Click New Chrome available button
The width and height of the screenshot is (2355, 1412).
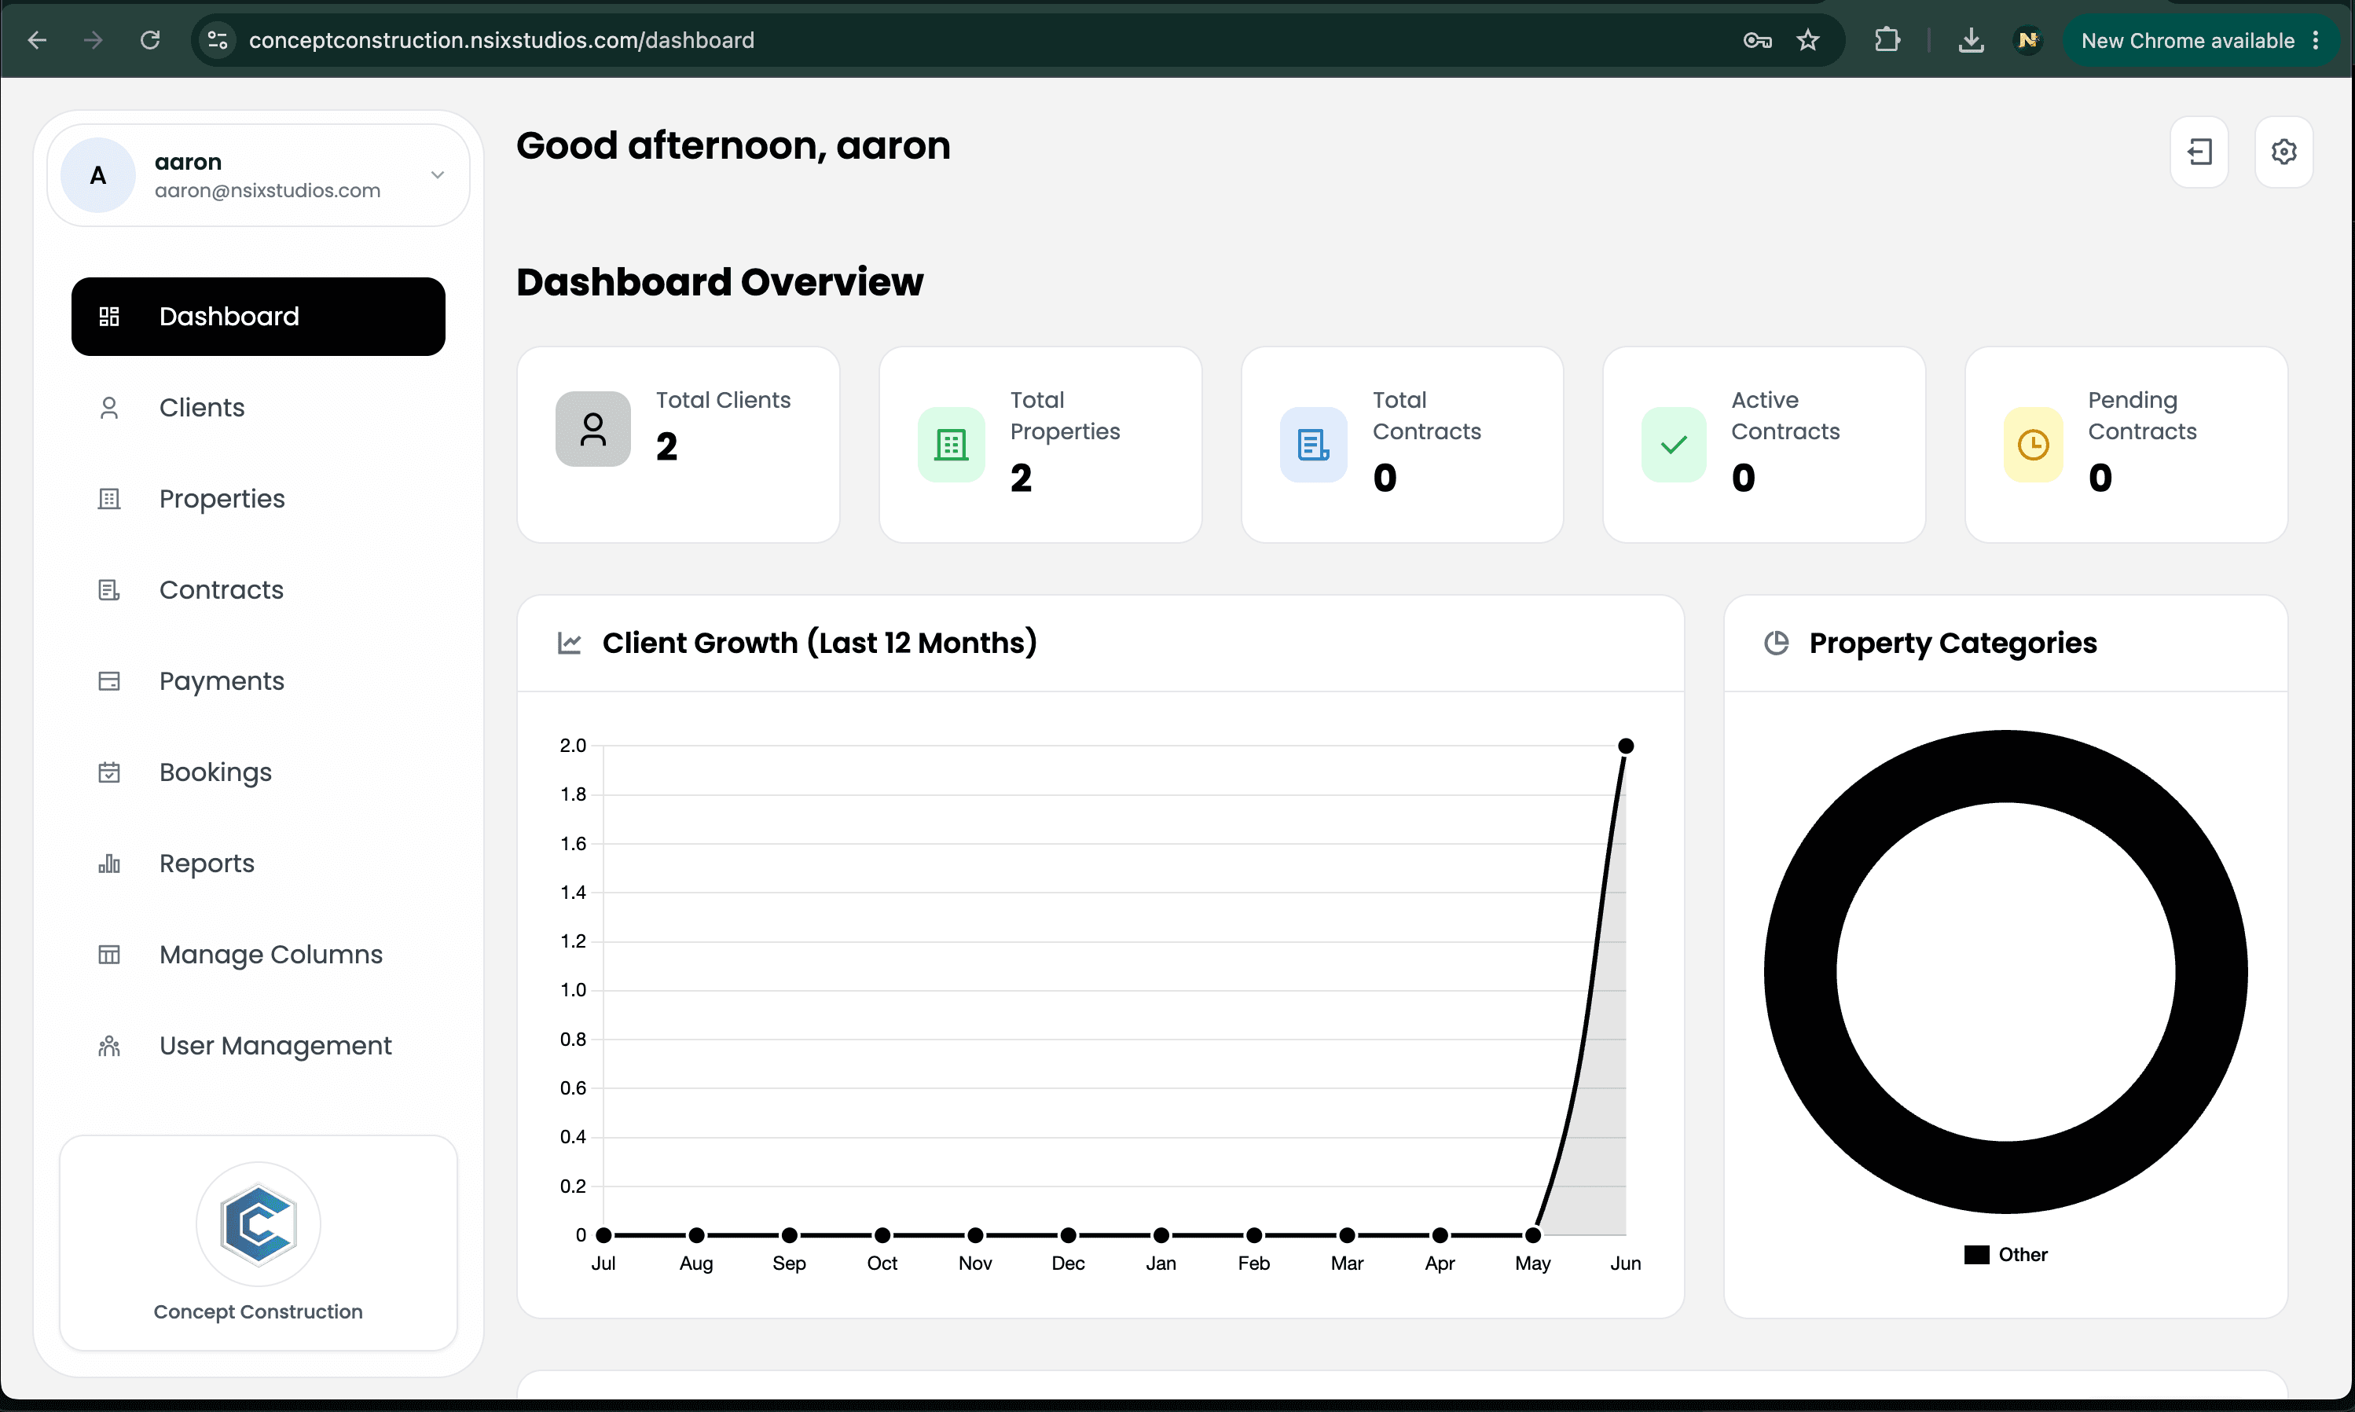coord(2187,40)
